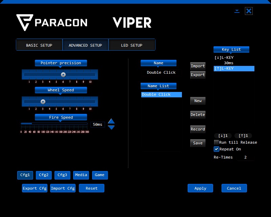
Task: Create a New macro
Action: 198,101
